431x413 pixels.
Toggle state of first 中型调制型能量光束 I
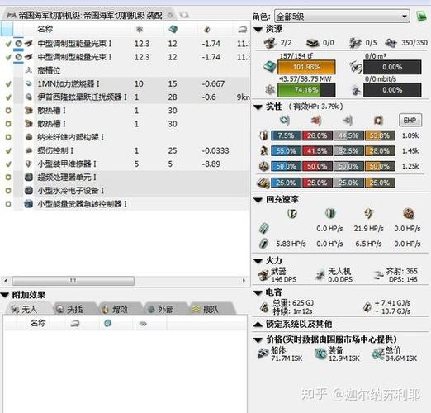point(8,44)
